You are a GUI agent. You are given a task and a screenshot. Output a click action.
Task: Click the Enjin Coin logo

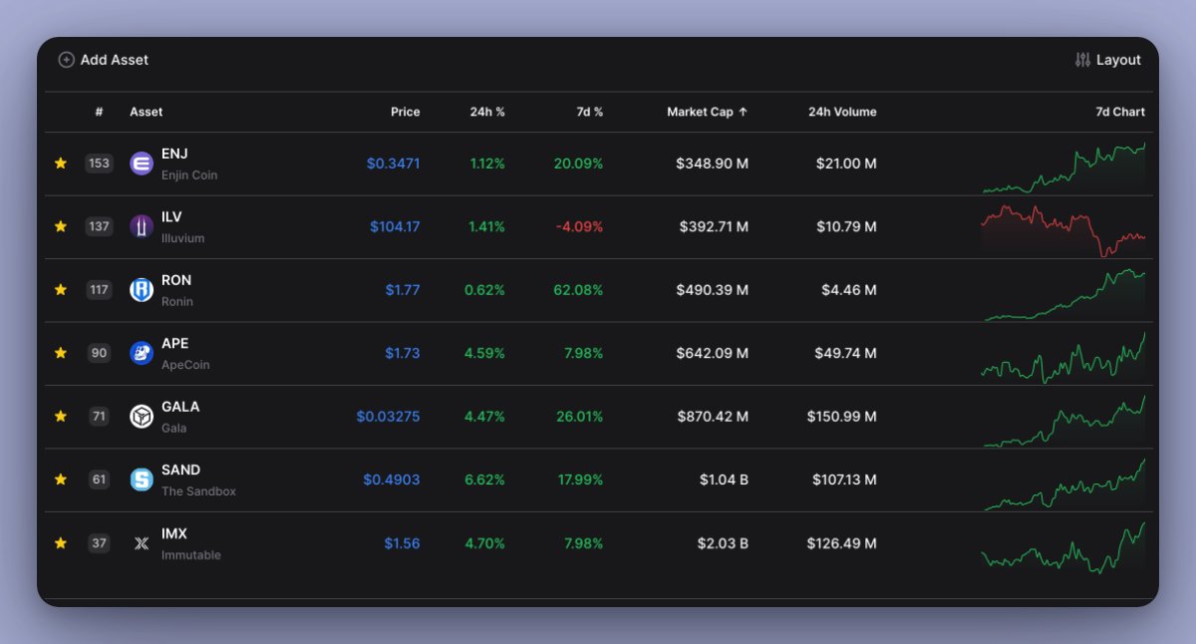(140, 162)
